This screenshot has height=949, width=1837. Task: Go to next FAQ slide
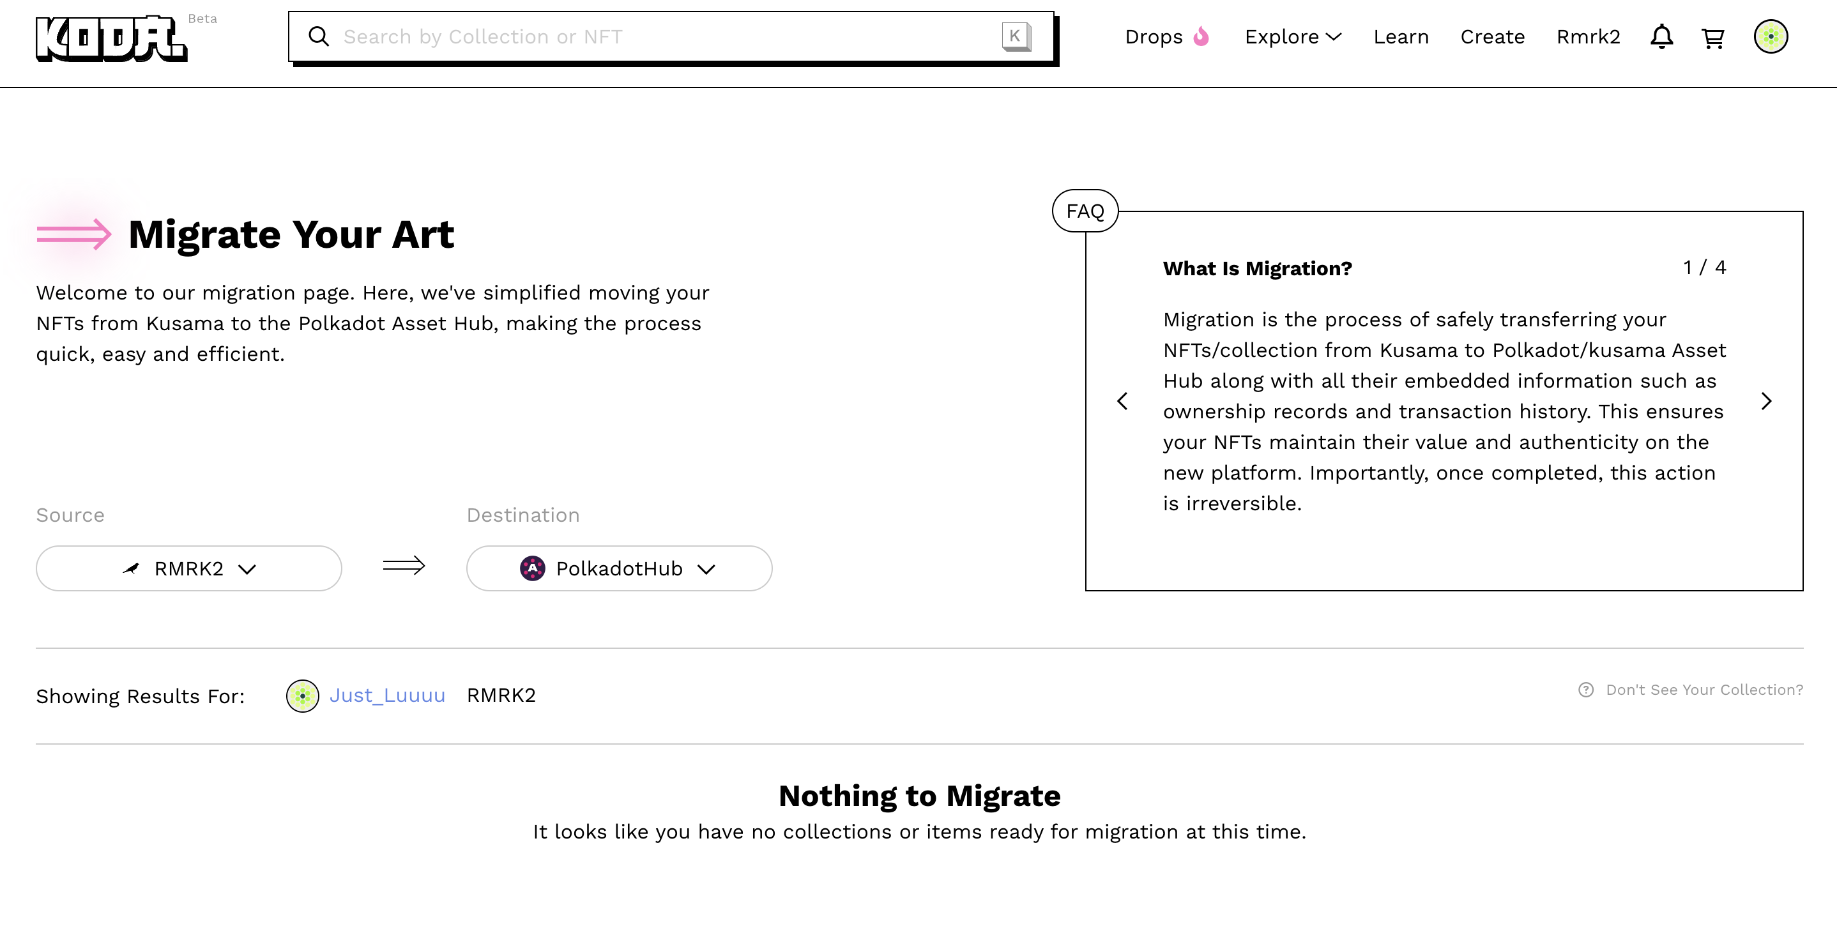[x=1765, y=400]
